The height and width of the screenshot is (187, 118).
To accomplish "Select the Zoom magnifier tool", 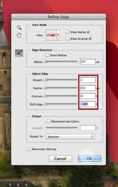I will [19, 28].
